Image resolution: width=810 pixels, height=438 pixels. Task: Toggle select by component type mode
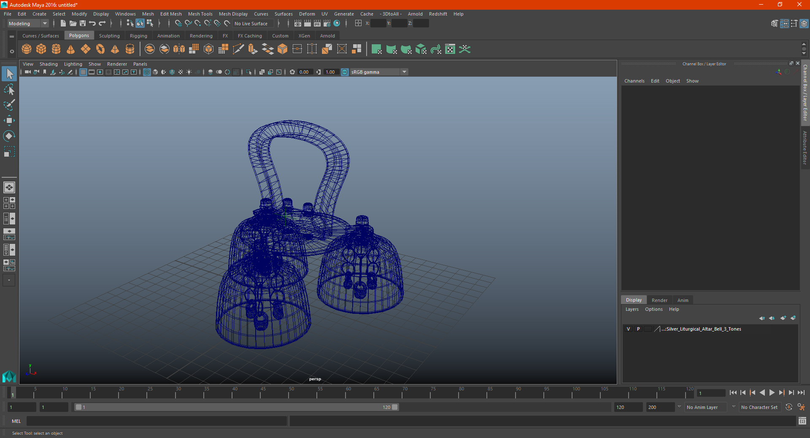150,24
